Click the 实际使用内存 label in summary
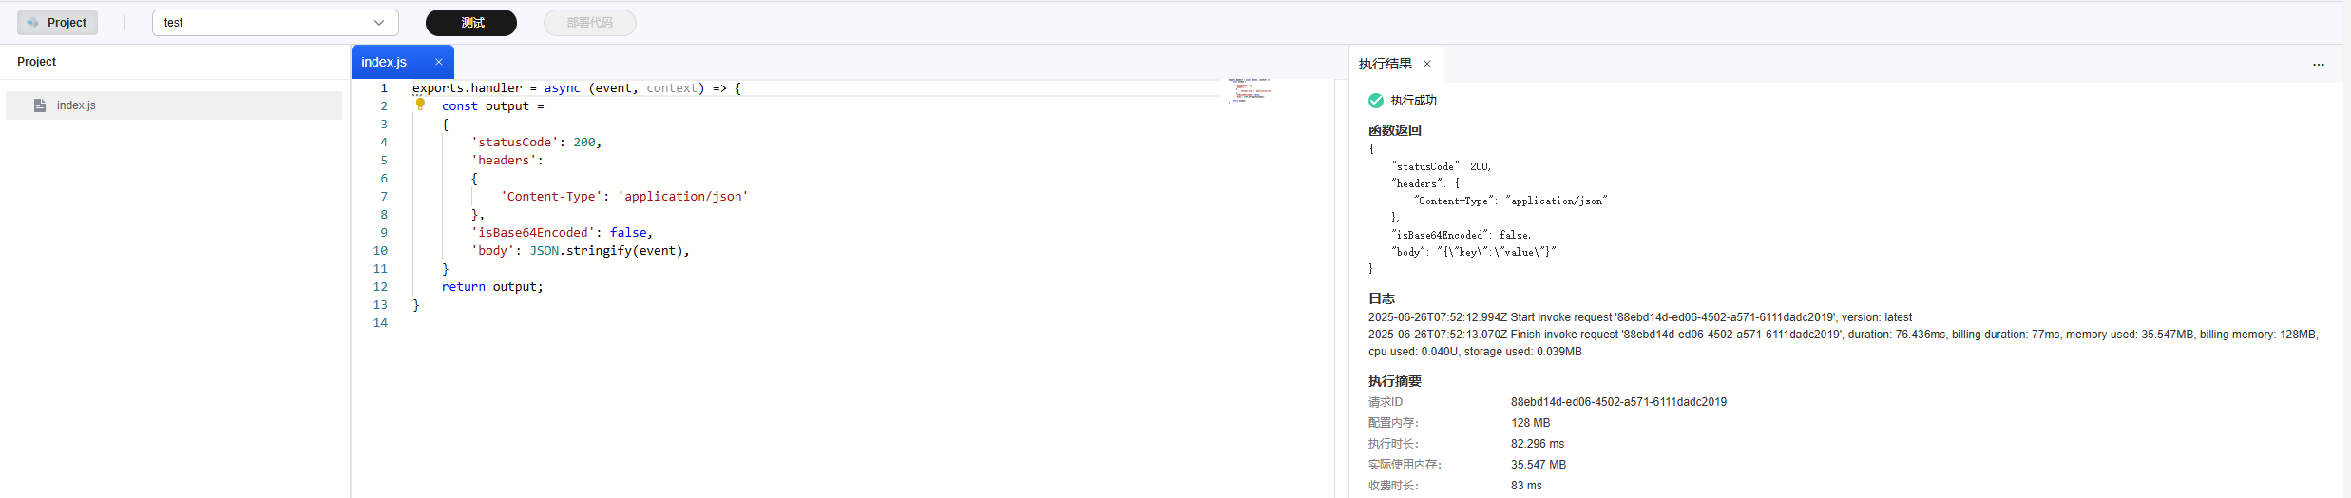Viewport: 2351px width, 498px height. point(1405,465)
